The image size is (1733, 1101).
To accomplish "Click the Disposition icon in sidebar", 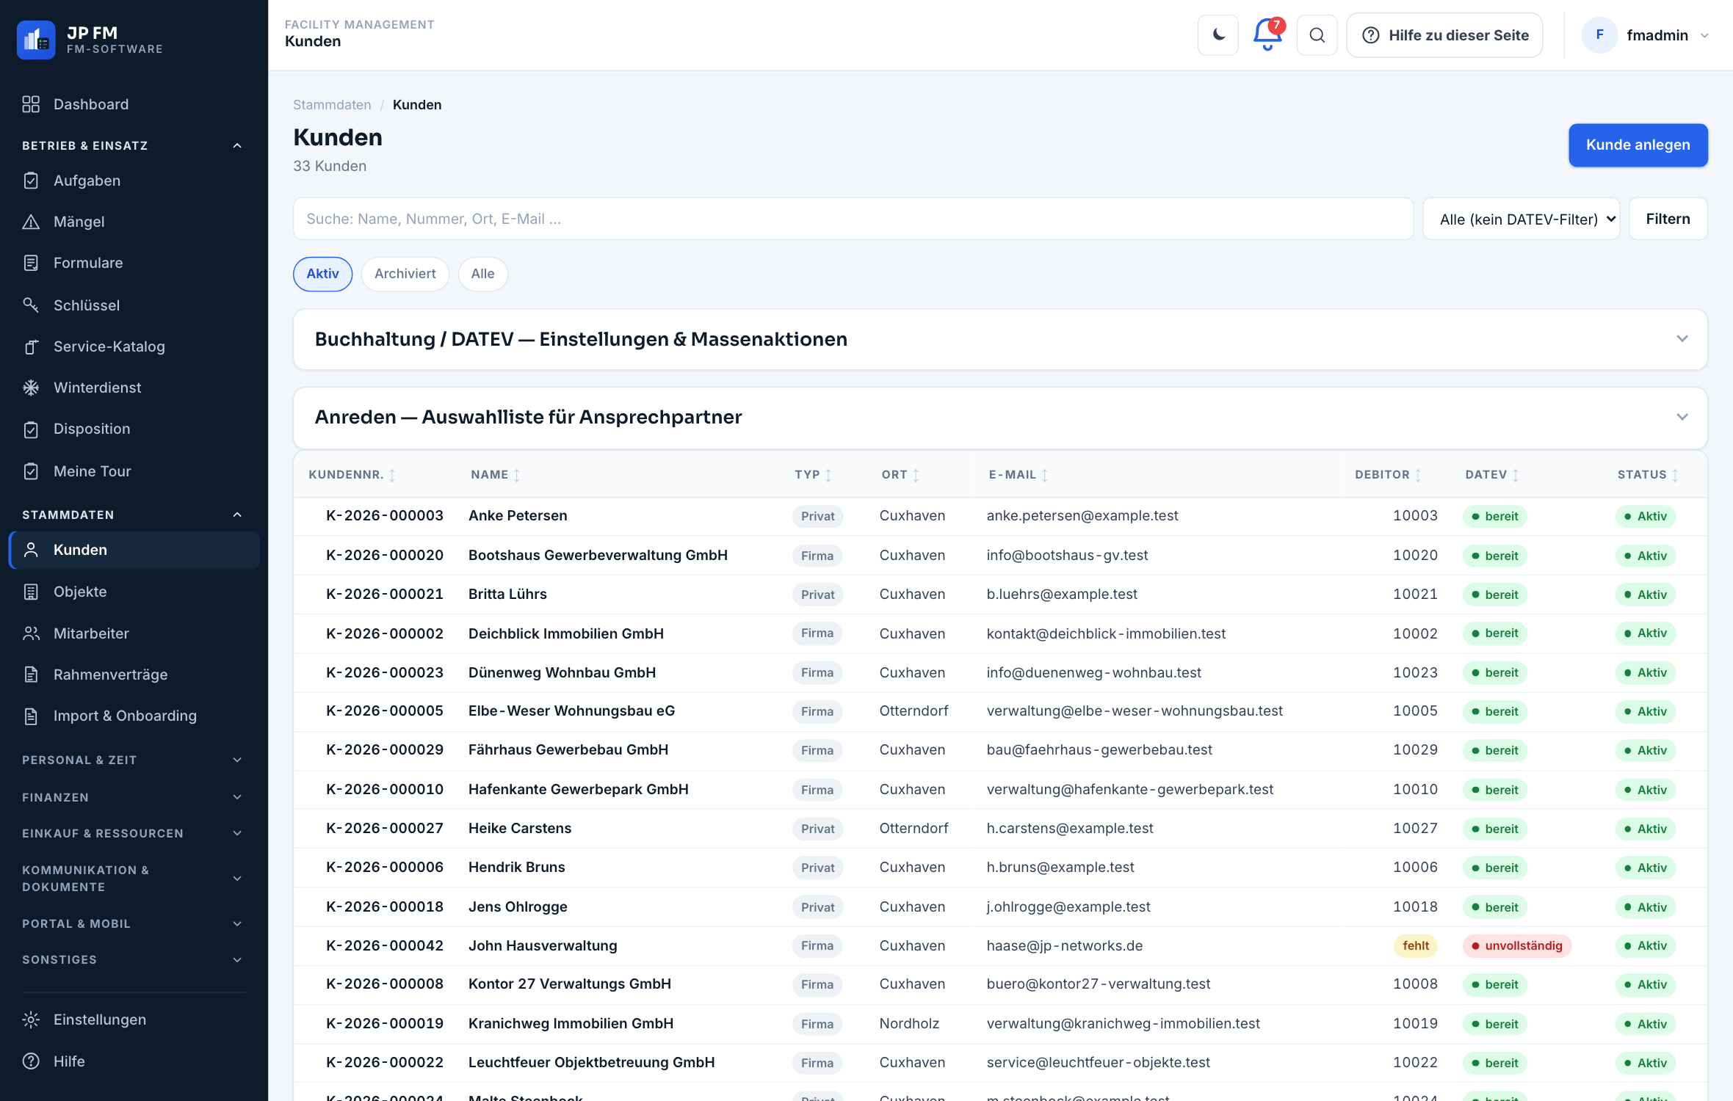I will click(31, 429).
